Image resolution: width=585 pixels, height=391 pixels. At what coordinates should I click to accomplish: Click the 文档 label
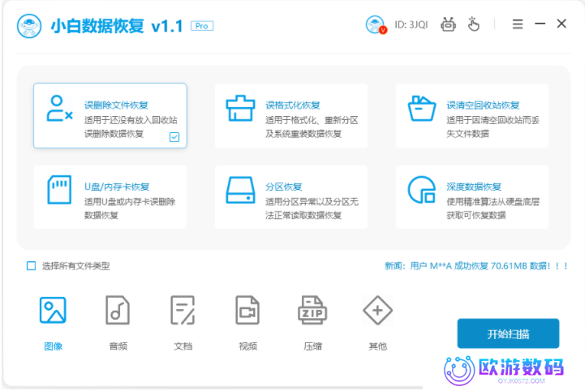pyautogui.click(x=183, y=346)
